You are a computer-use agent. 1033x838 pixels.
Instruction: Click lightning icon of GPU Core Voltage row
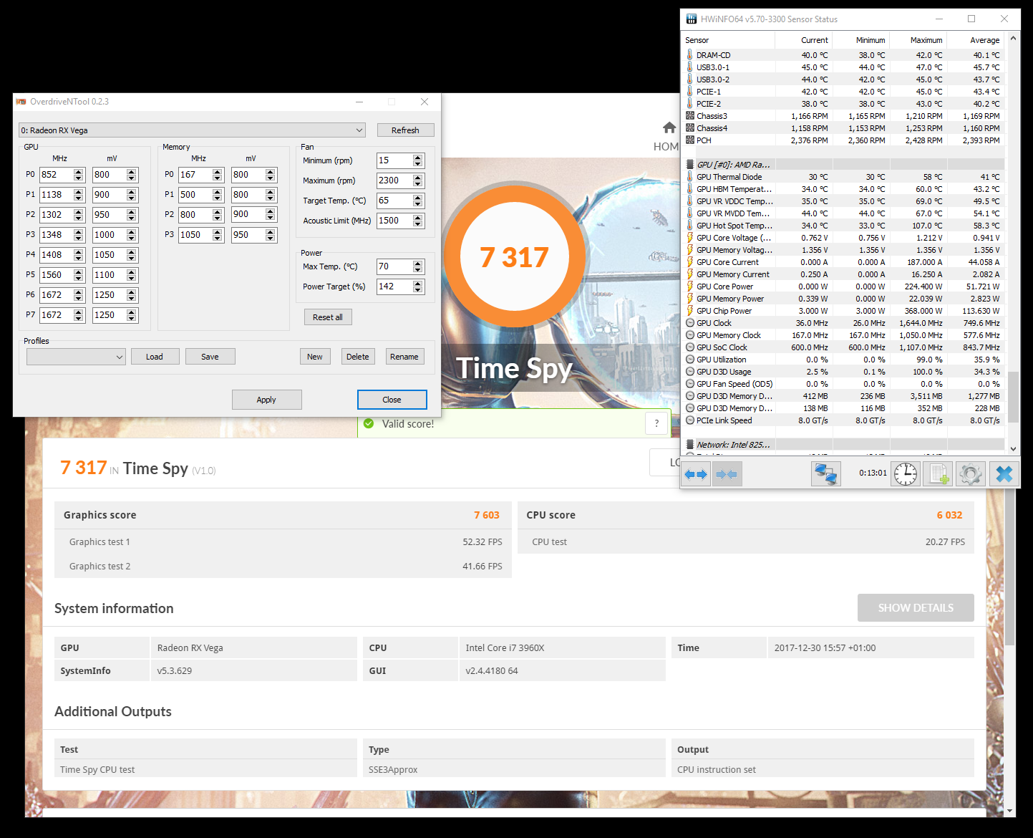(x=690, y=238)
